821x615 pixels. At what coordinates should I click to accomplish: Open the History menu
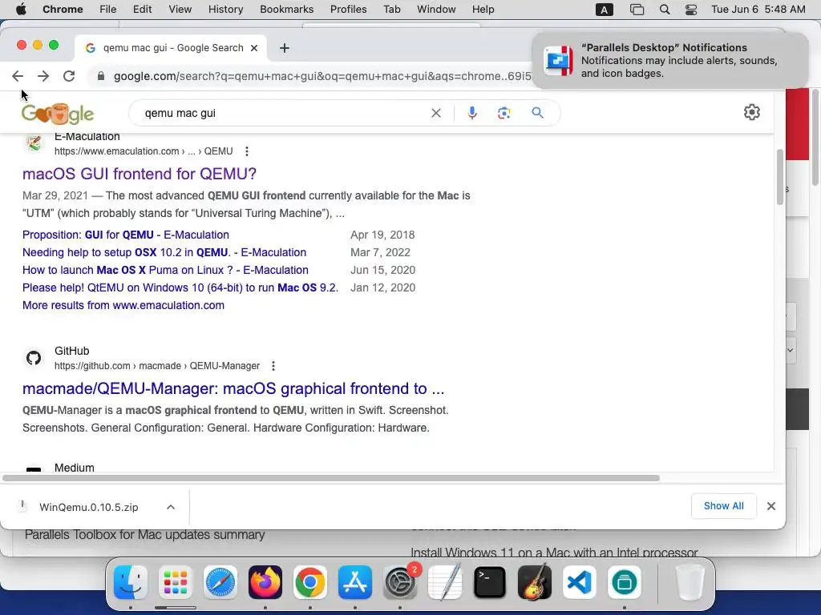coord(225,10)
